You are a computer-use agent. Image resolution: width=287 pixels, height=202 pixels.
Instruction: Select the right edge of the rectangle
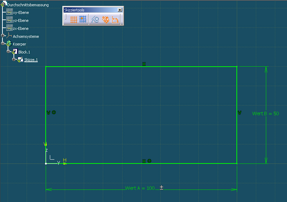coord(237,115)
